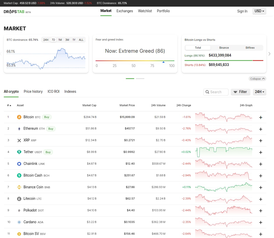Screen dimensions: 274x238
Task: Switch Longs vs Shorts to Binance
Action: [x=224, y=48]
